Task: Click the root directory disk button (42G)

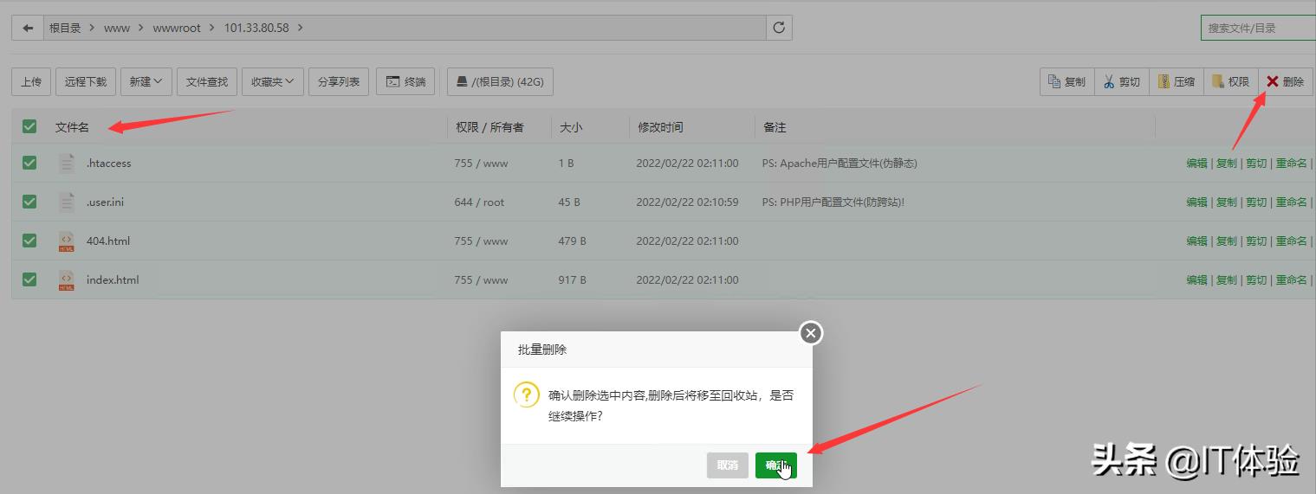Action: click(500, 81)
